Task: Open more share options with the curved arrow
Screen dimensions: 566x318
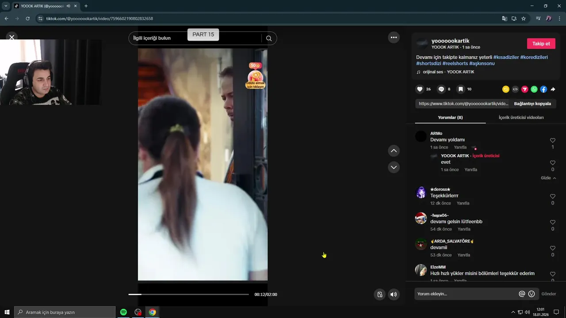Action: point(553,89)
